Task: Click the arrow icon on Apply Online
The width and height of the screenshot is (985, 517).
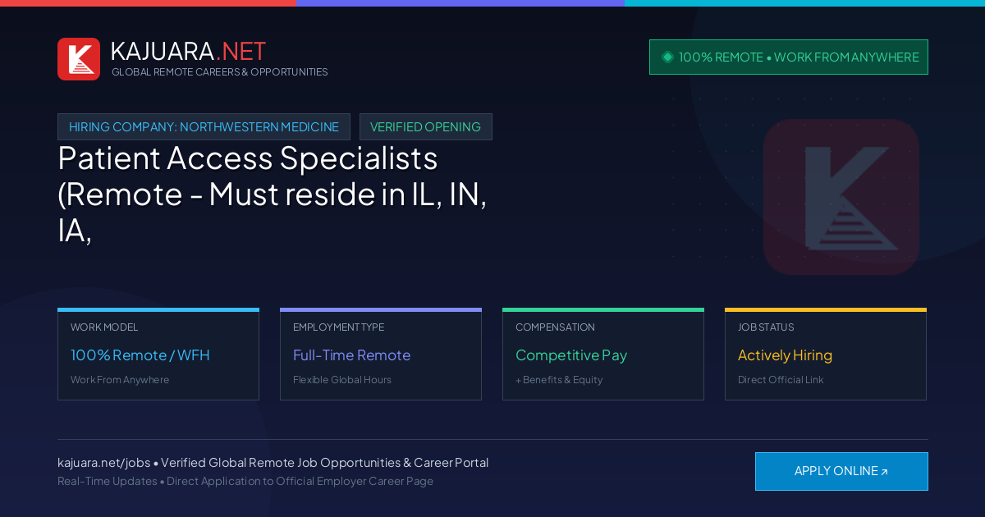Action: coord(884,472)
